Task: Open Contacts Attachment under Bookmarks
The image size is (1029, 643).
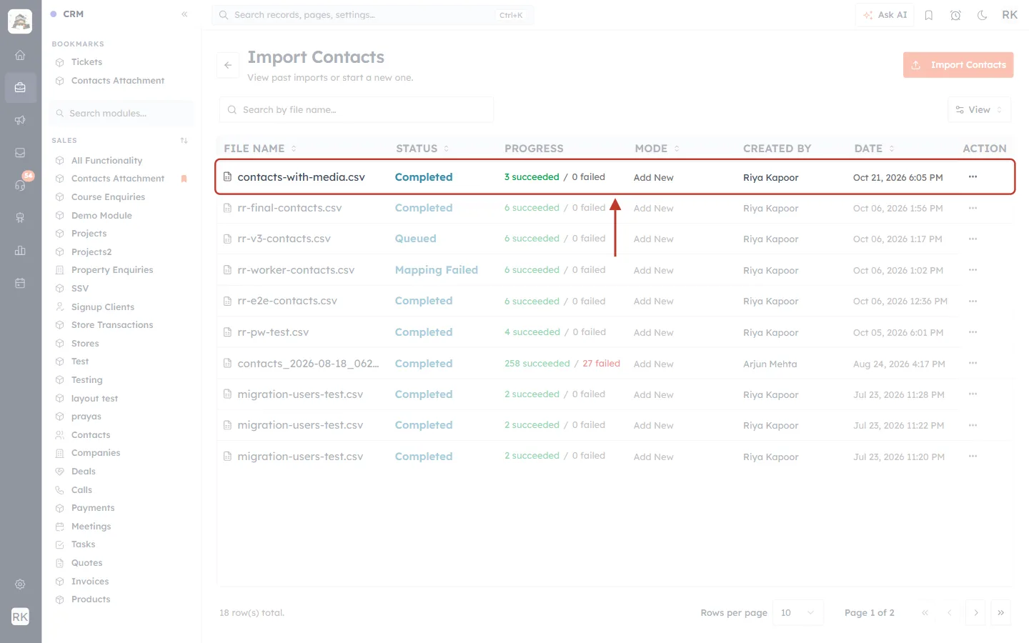Action: point(118,81)
